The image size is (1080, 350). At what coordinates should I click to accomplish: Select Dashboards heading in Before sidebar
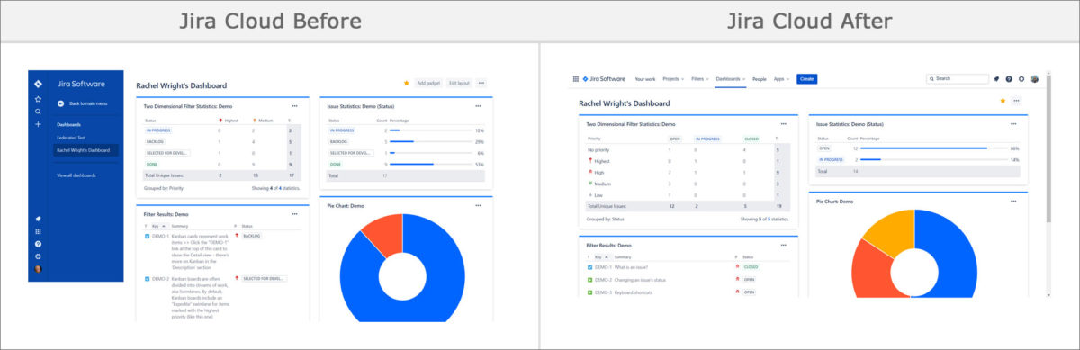(x=68, y=124)
